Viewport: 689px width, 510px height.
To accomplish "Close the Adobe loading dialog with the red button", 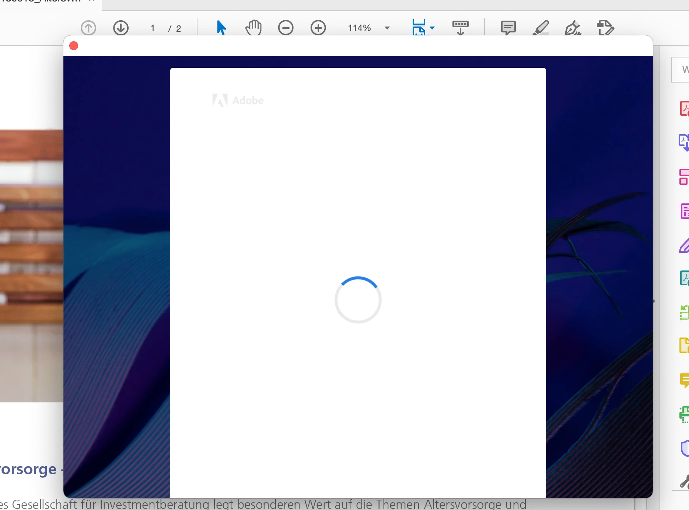I will (x=74, y=46).
